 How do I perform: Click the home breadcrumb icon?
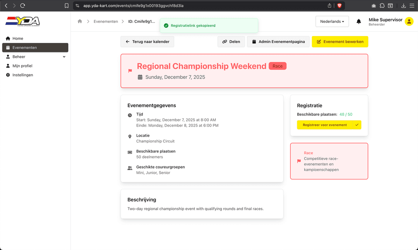pos(80,21)
